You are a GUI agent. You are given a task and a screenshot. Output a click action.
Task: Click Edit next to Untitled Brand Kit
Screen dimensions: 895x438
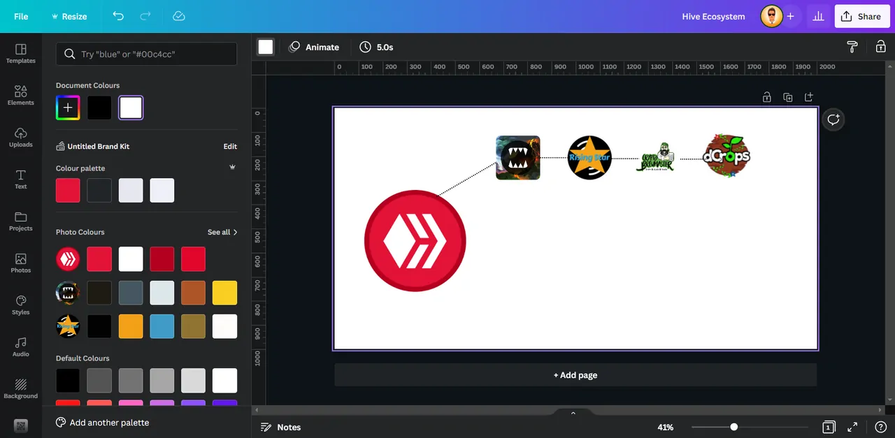click(230, 146)
